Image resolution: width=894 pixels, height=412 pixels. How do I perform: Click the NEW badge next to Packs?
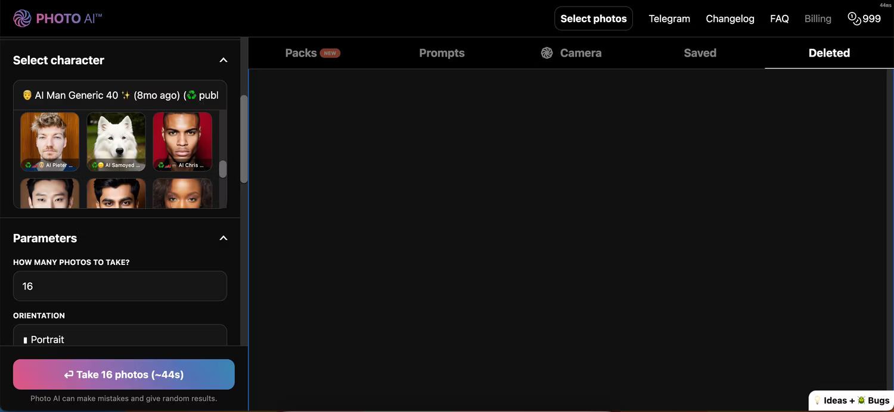click(x=330, y=53)
